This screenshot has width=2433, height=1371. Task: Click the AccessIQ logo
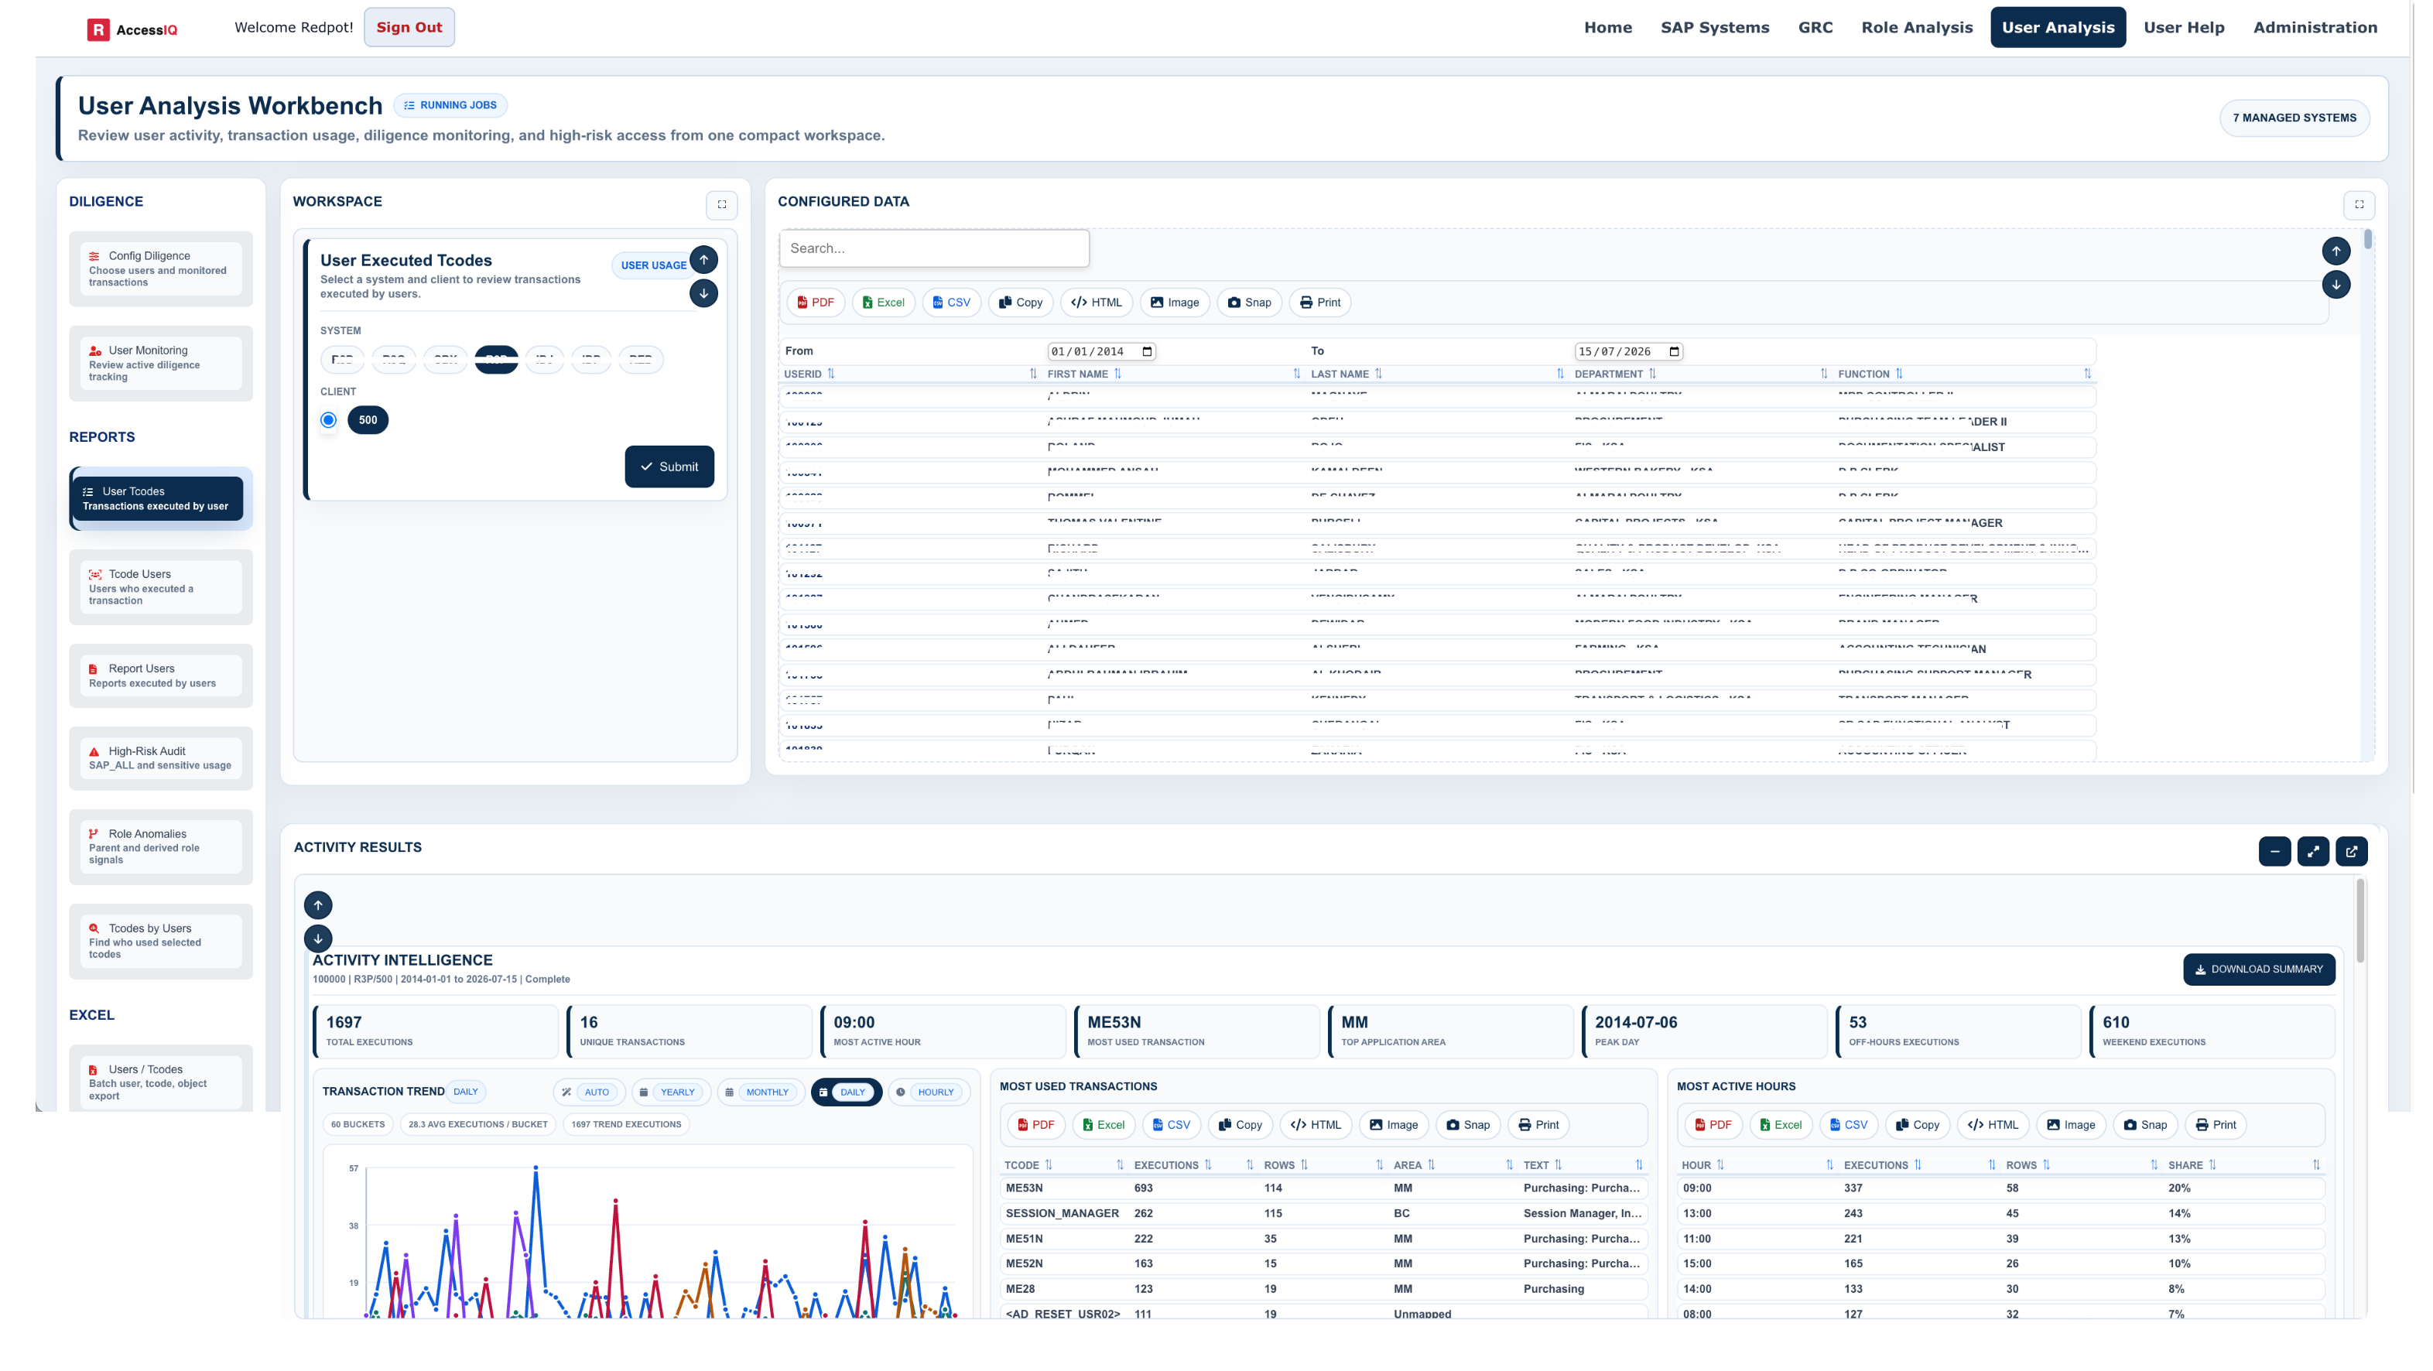click(x=132, y=29)
